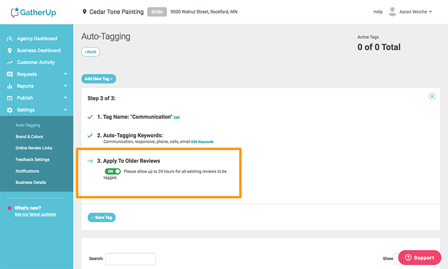Click the Customer Activity trend icon
The height and width of the screenshot is (269, 448).
[x=9, y=62]
